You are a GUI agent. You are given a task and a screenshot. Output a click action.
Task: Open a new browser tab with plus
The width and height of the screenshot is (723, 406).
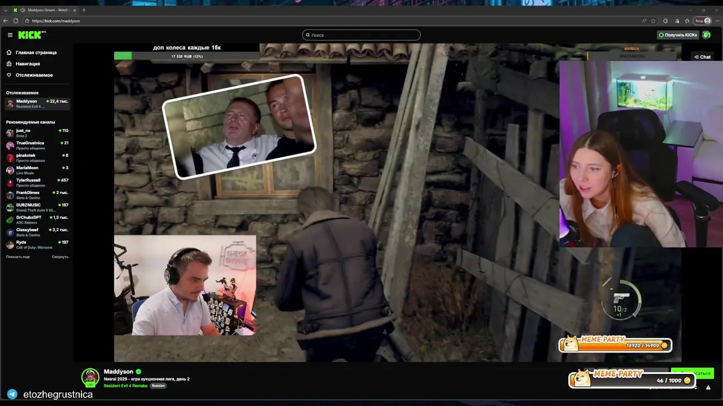pos(84,10)
